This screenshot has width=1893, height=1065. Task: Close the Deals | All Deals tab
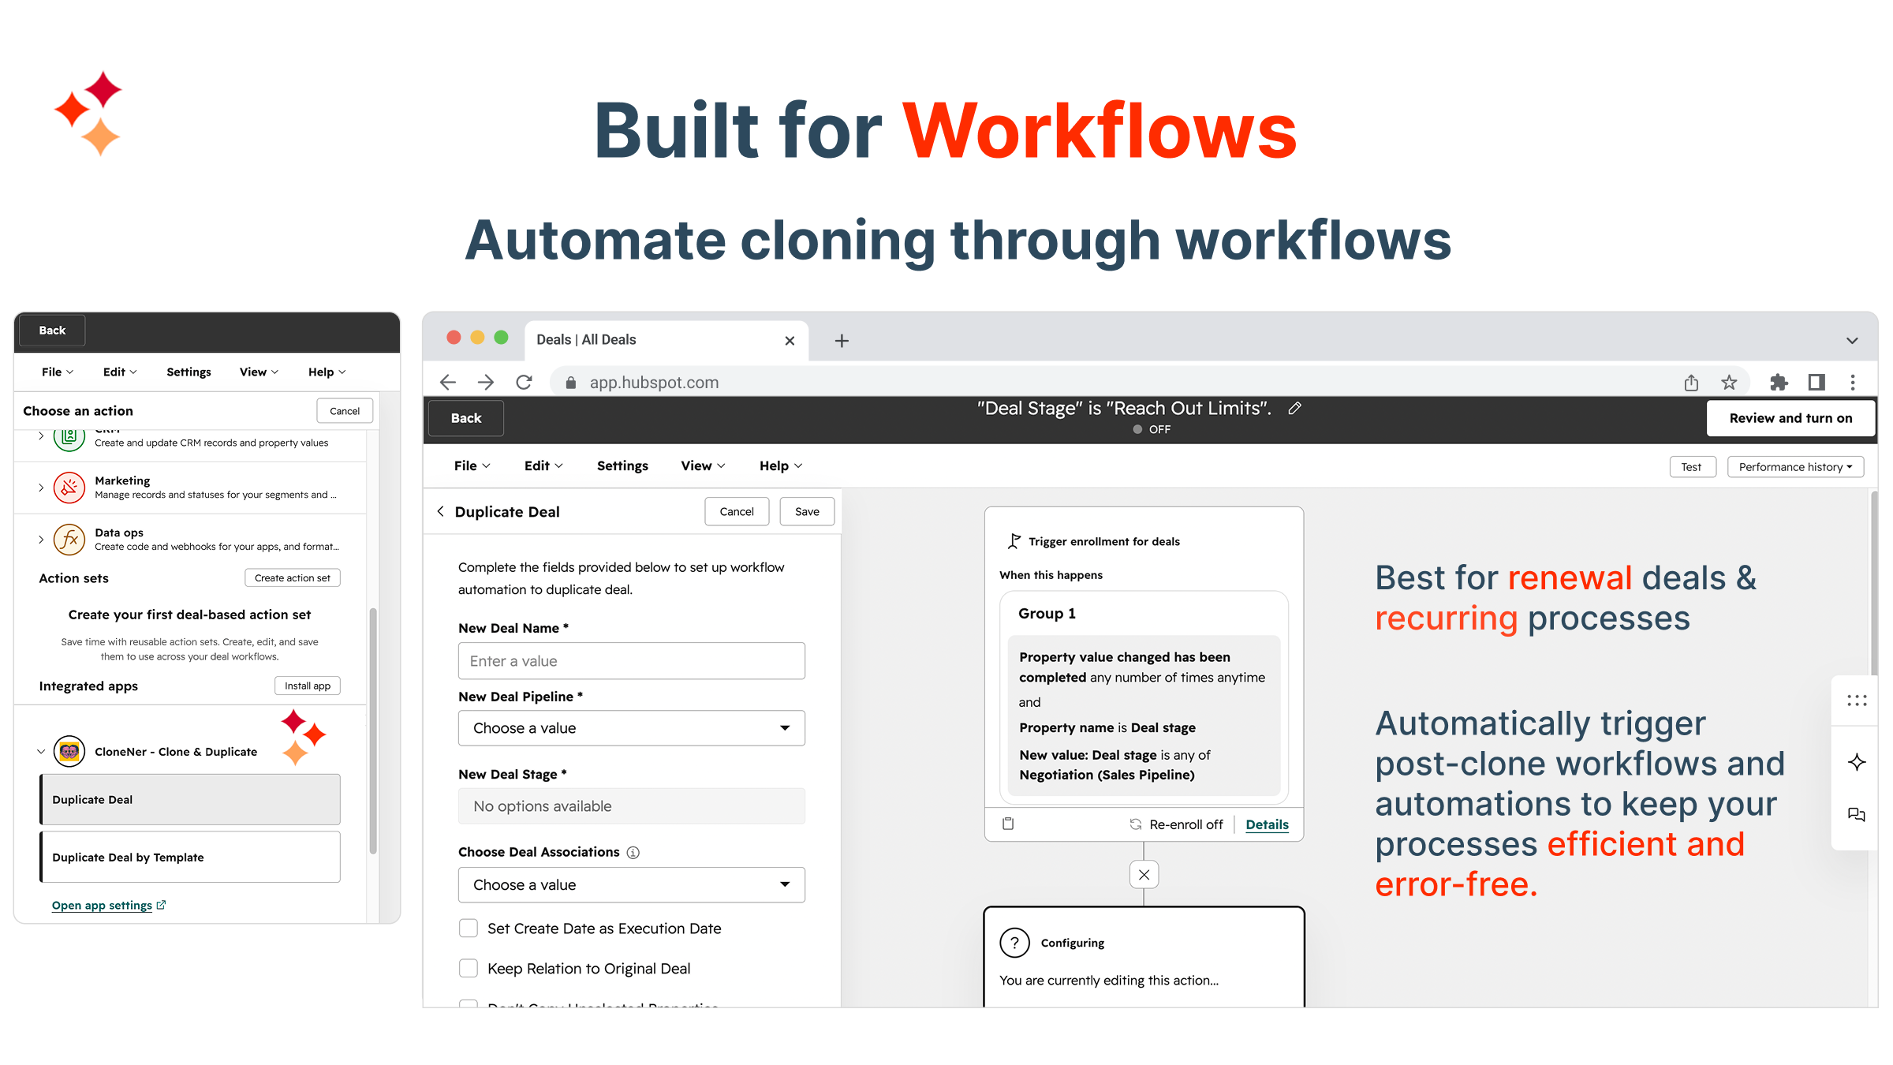[790, 341]
